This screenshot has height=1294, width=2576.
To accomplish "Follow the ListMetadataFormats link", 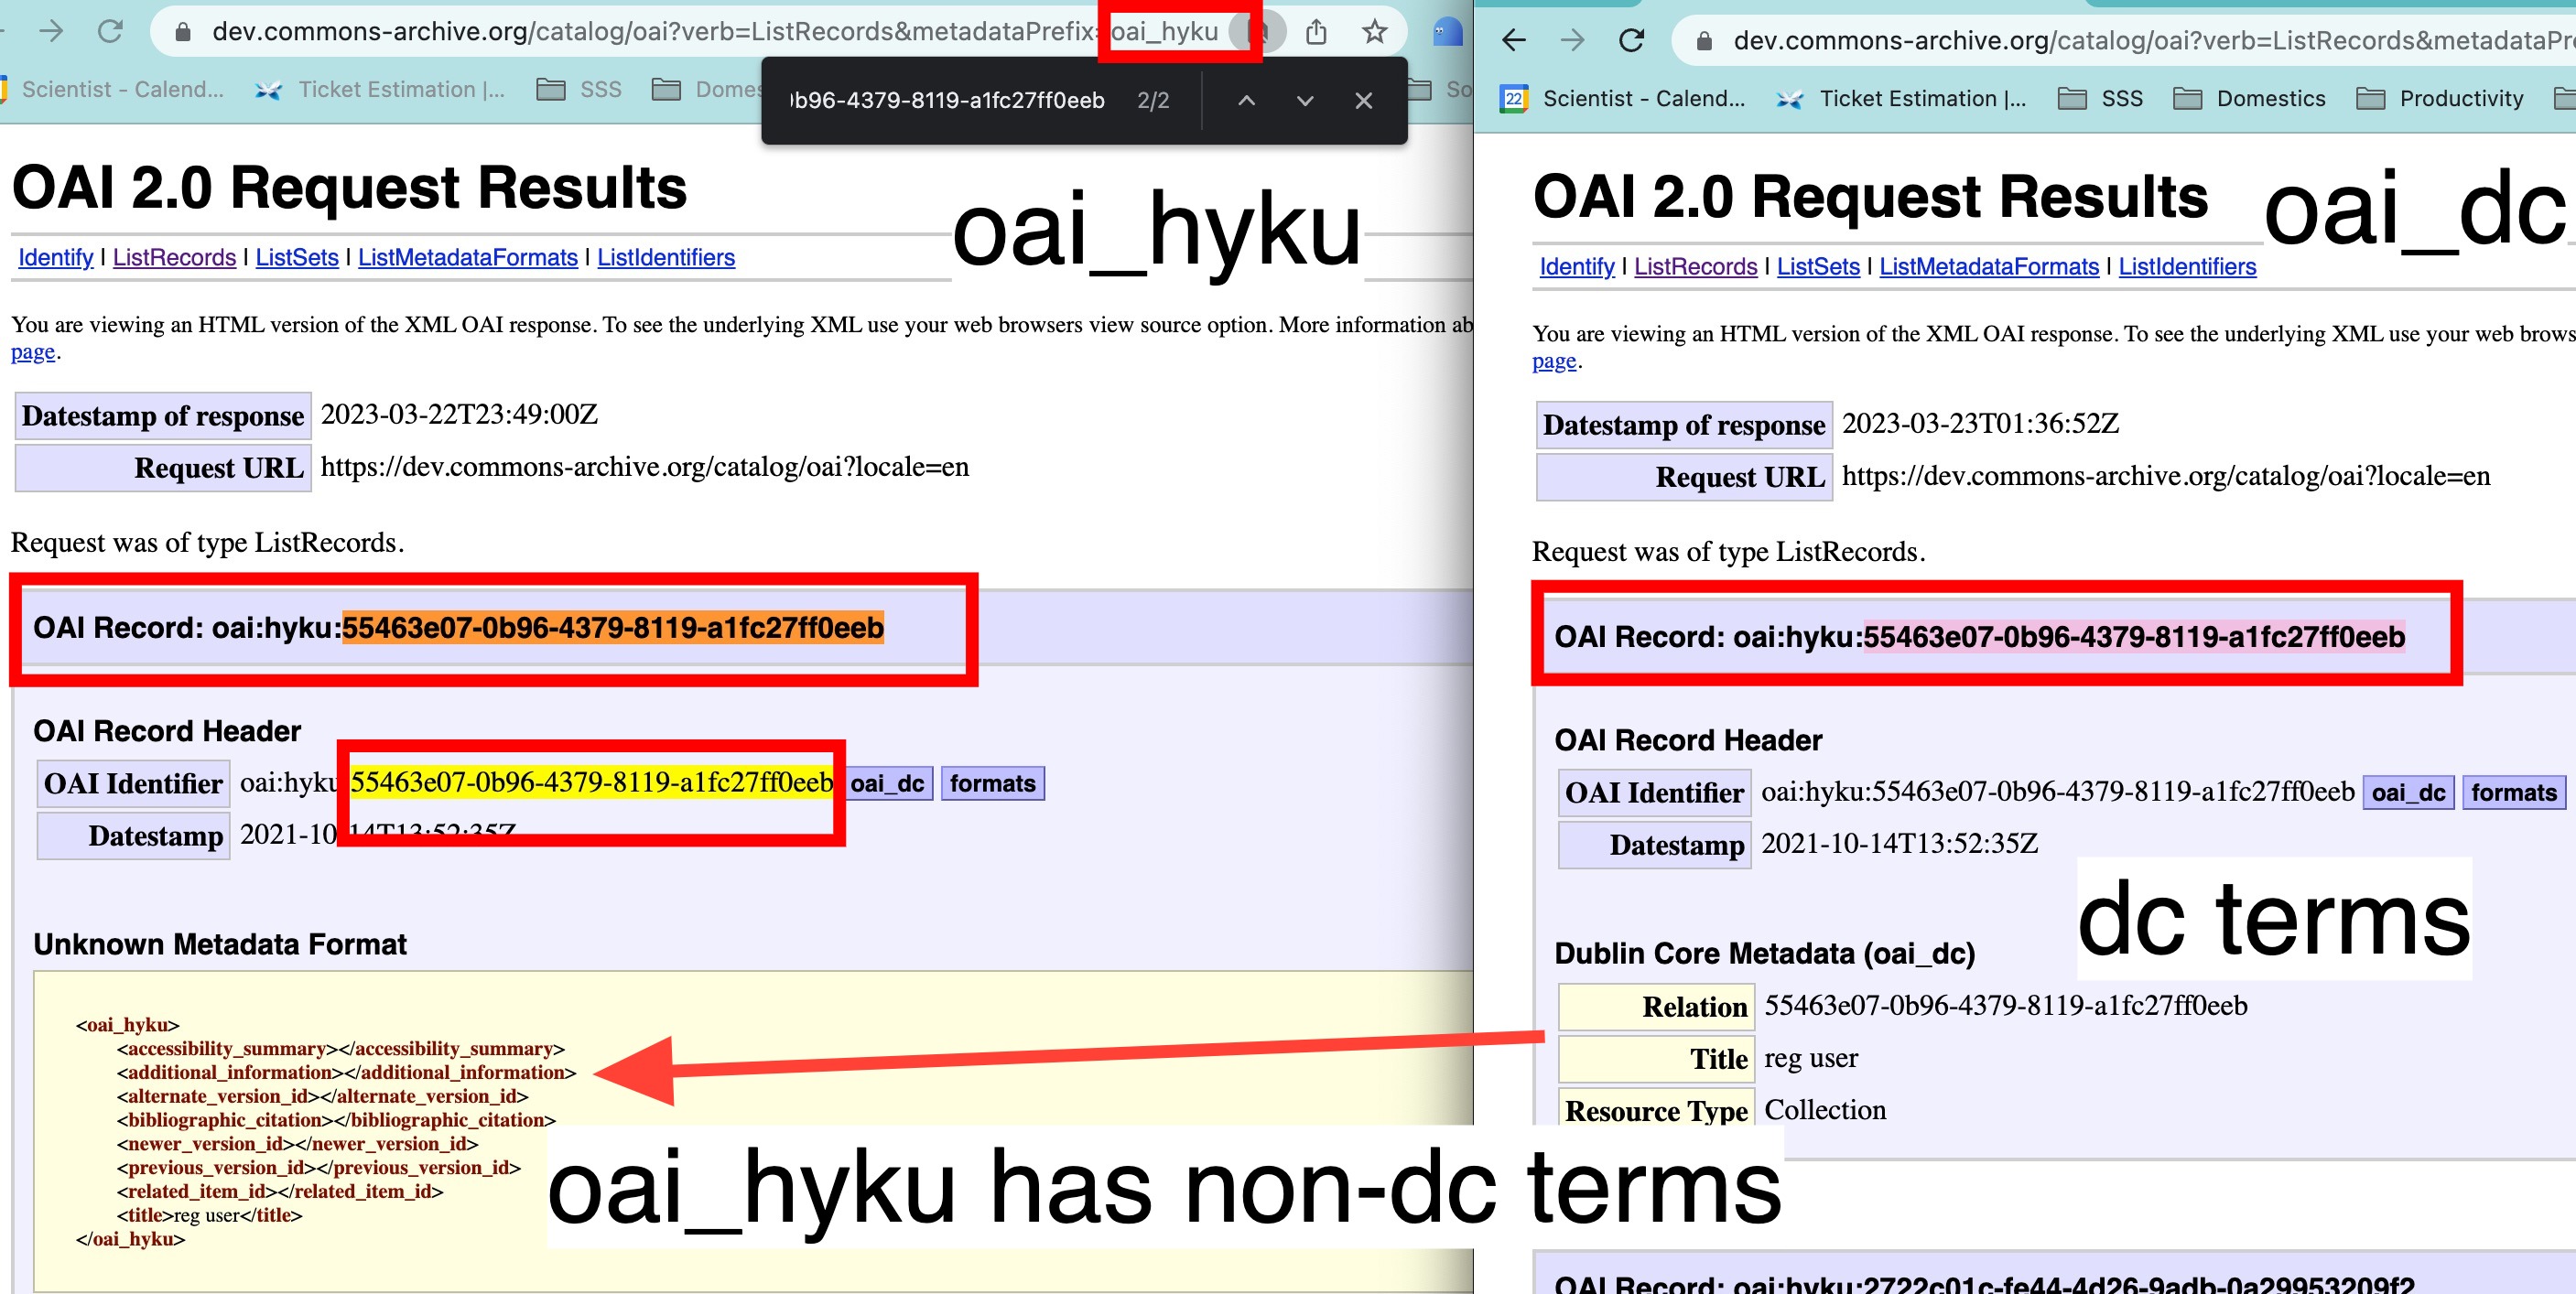I will (x=469, y=257).
